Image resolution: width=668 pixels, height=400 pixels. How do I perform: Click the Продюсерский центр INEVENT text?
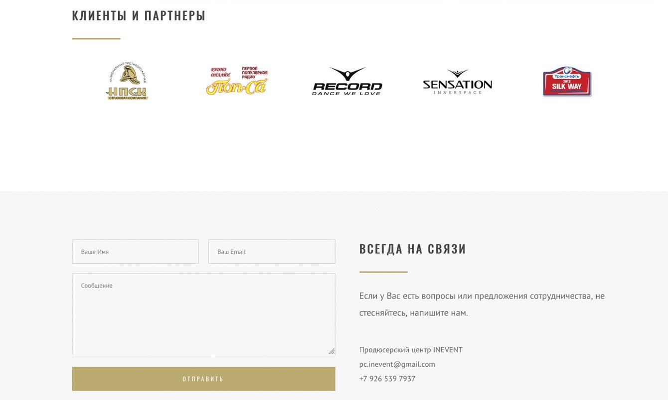(411, 350)
